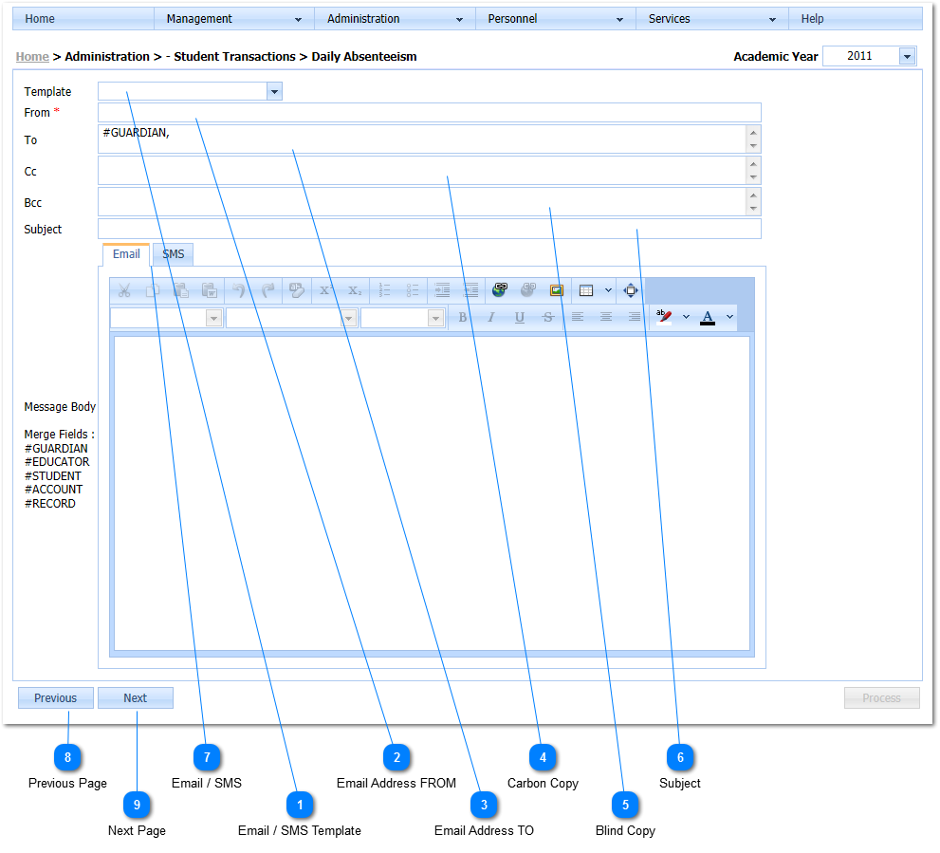Click the #RECORD merge field text
Viewport: 940px width, 853px height.
tap(49, 504)
